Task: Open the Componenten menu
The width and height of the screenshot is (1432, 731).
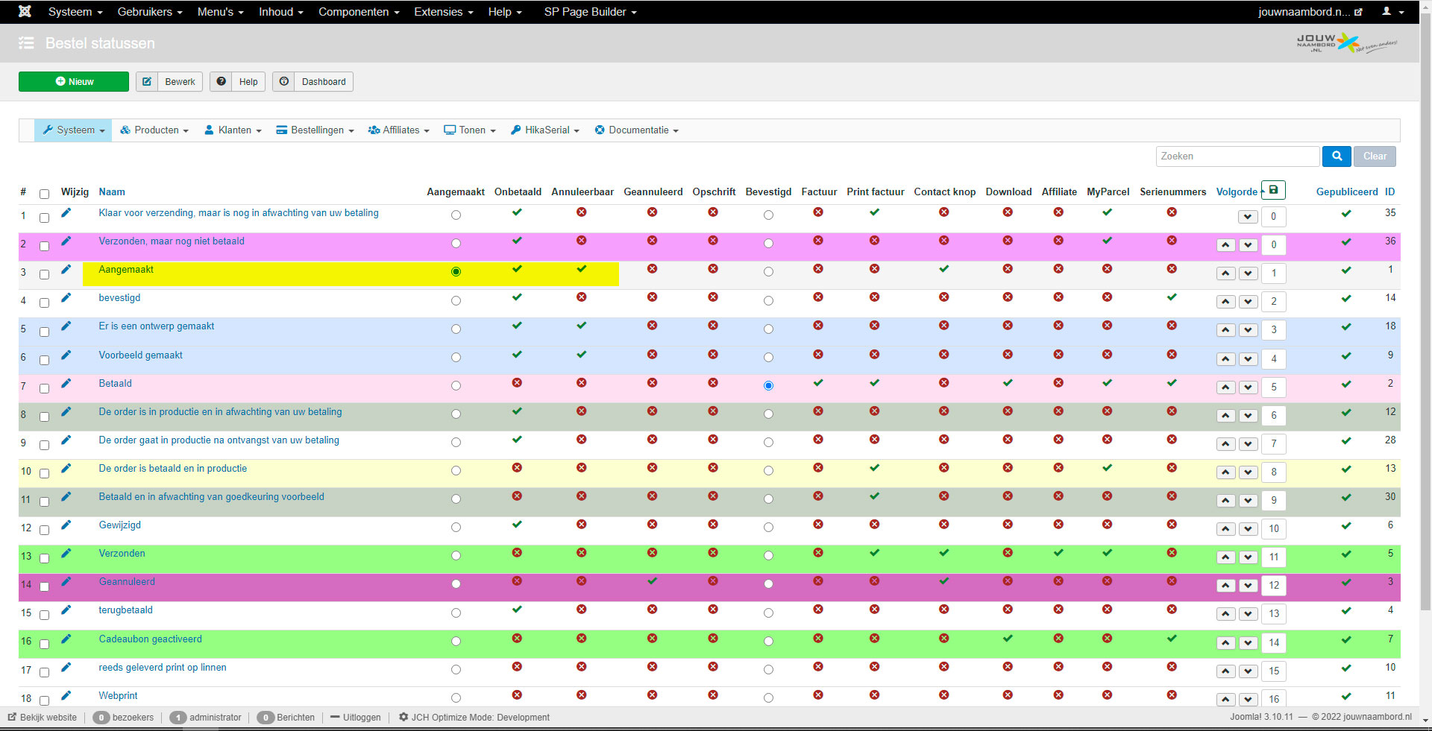Action: click(359, 12)
